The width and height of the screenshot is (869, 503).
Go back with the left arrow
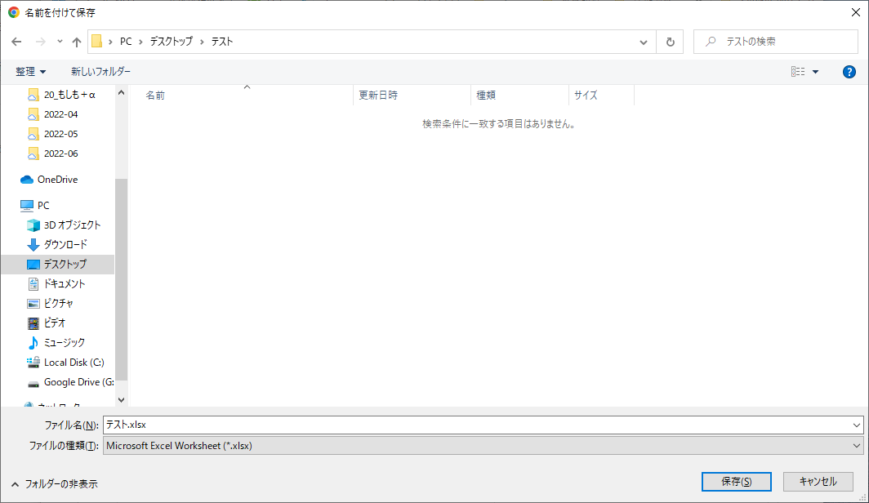(16, 42)
